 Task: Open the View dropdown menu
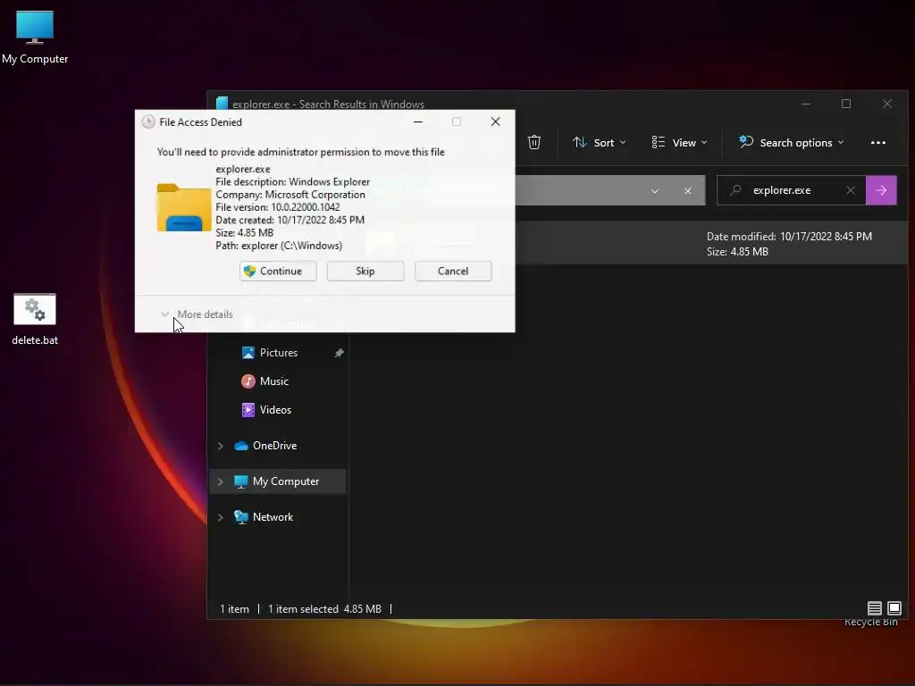pyautogui.click(x=679, y=142)
